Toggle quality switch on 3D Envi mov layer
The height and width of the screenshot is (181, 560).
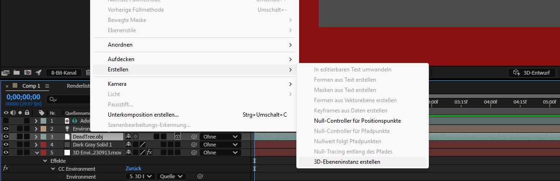tap(143, 153)
